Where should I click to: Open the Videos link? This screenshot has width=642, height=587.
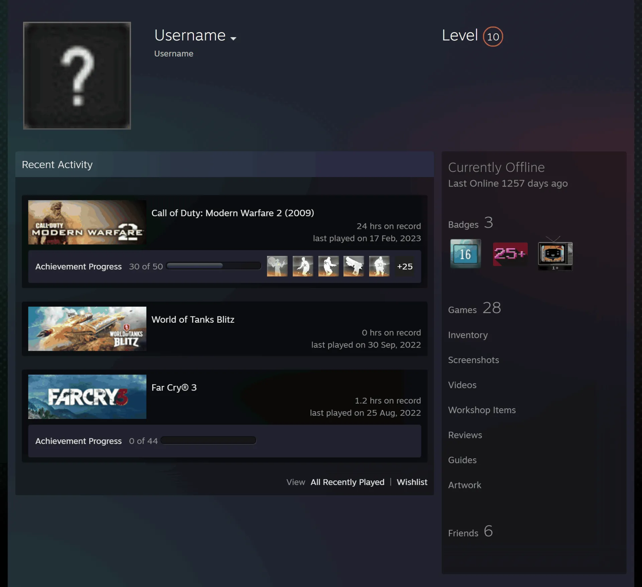[x=462, y=385]
